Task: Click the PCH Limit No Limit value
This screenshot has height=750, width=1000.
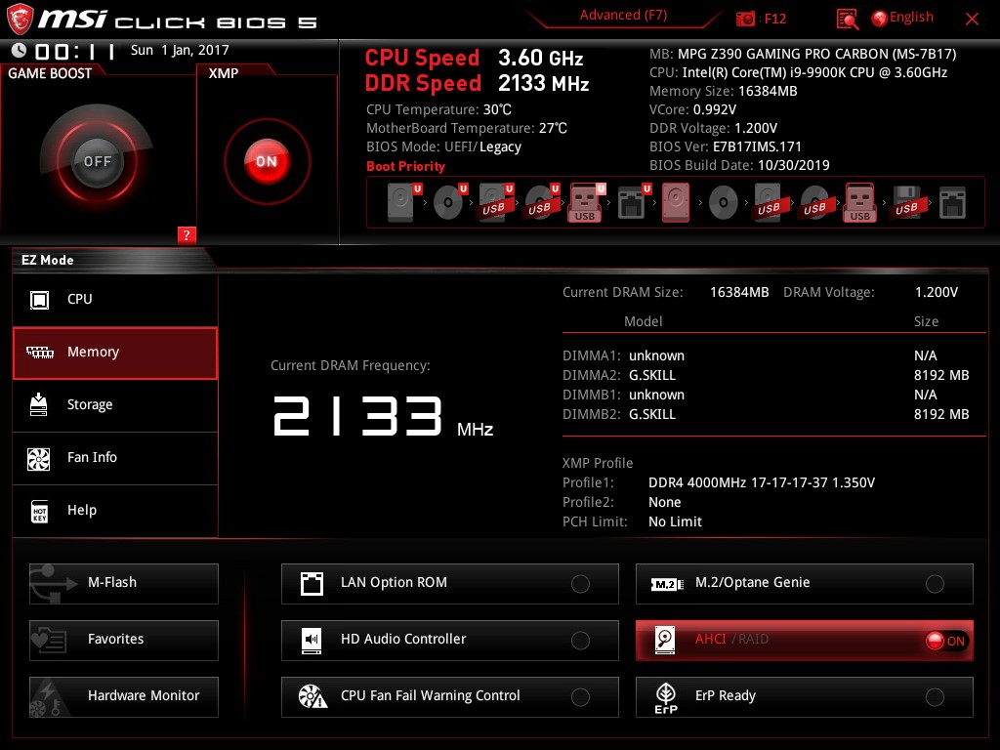Action: (675, 521)
